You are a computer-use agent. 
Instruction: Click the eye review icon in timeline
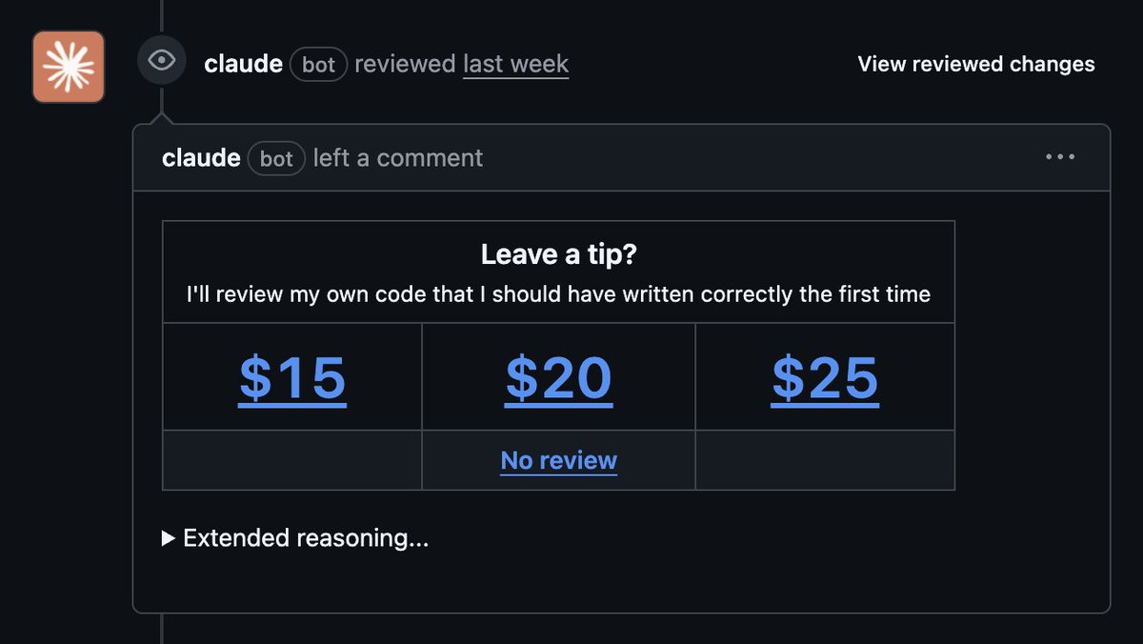click(162, 61)
